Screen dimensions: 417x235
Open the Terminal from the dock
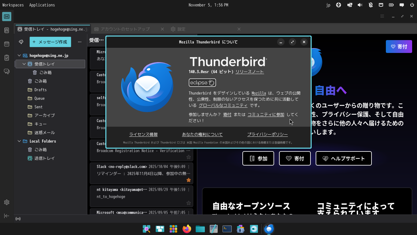[227, 229]
